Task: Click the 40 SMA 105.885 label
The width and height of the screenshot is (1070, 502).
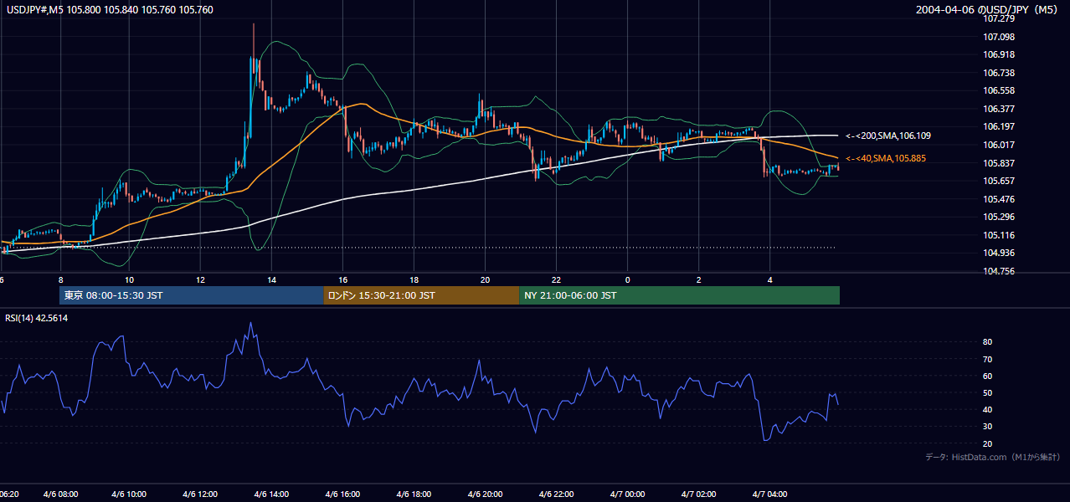Action: (x=886, y=158)
